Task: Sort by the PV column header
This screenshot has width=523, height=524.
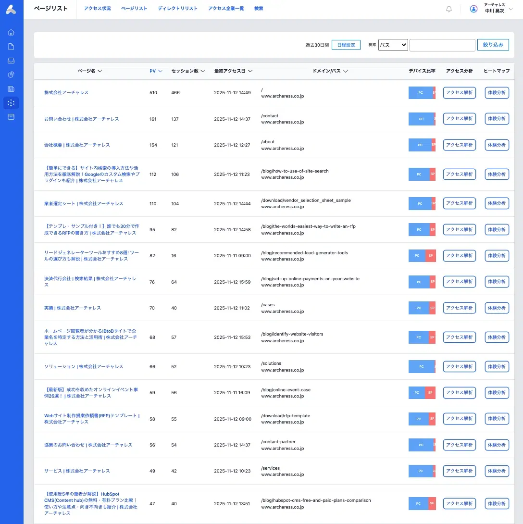Action: click(156, 71)
